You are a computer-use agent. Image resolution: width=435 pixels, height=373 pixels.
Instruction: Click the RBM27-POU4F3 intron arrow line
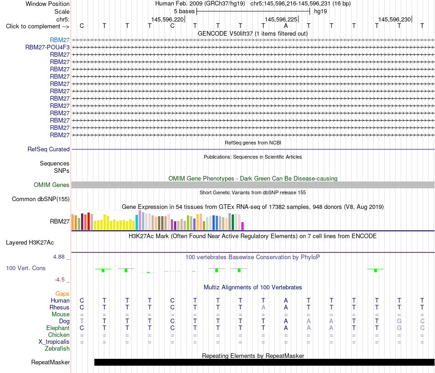pos(253,48)
